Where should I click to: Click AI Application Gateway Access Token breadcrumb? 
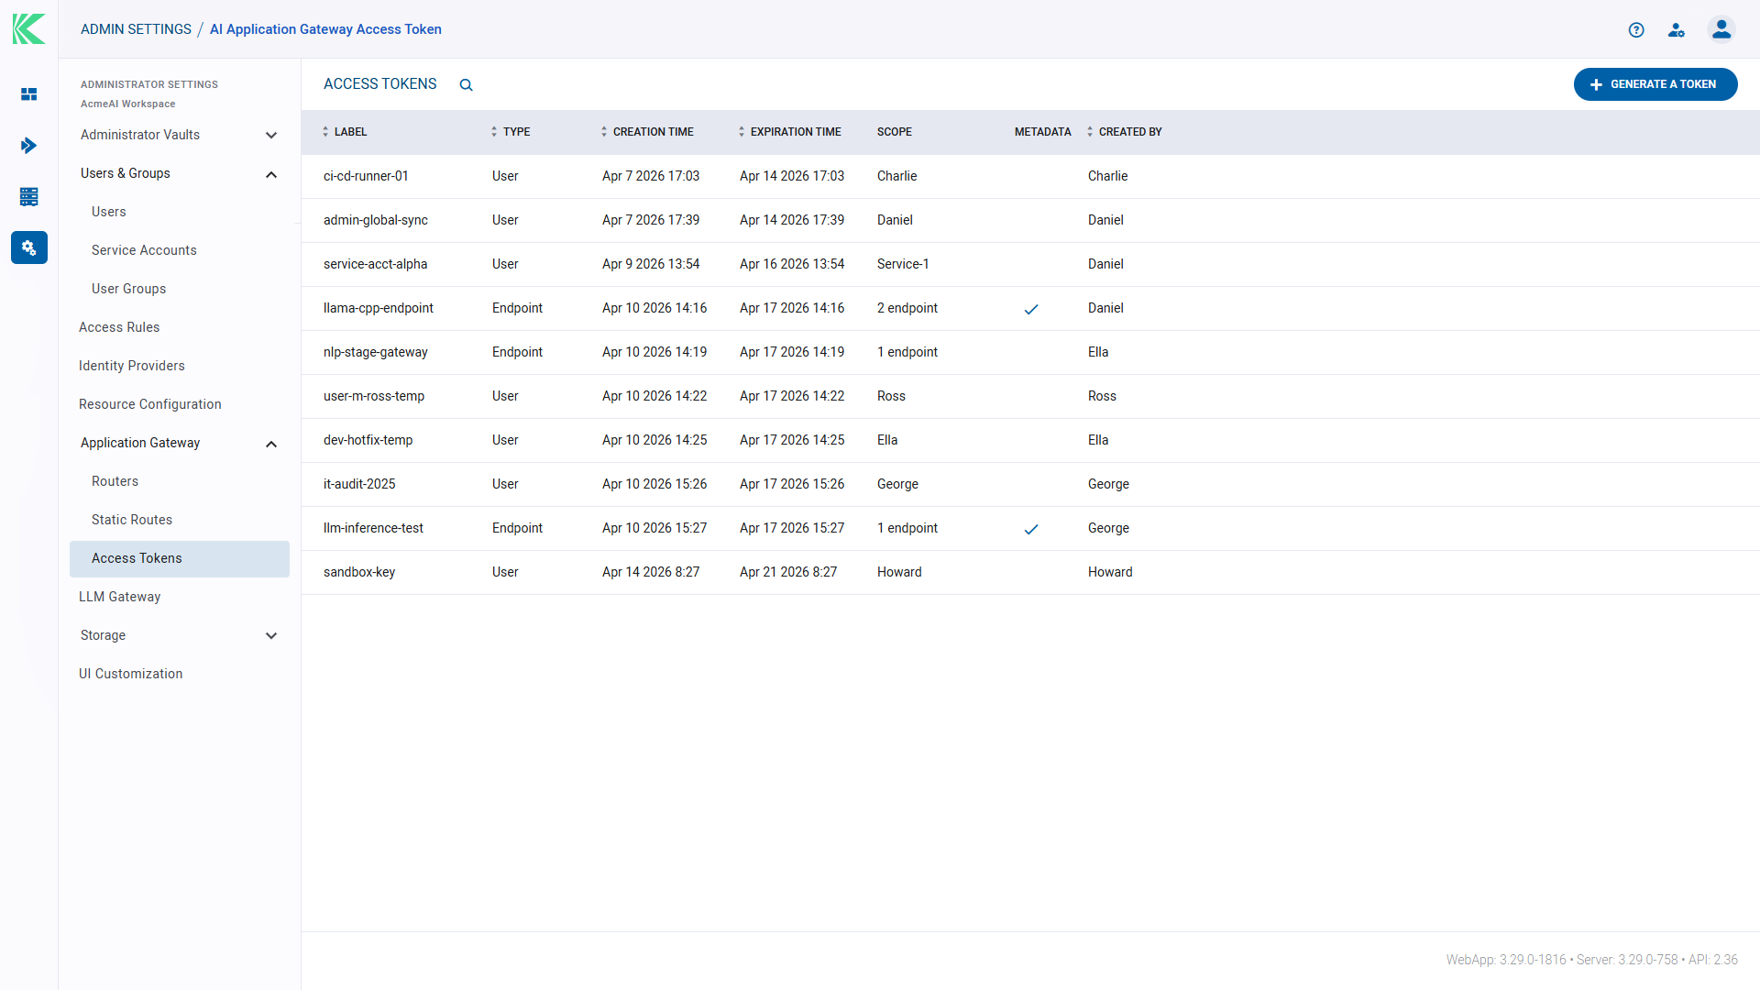325,29
